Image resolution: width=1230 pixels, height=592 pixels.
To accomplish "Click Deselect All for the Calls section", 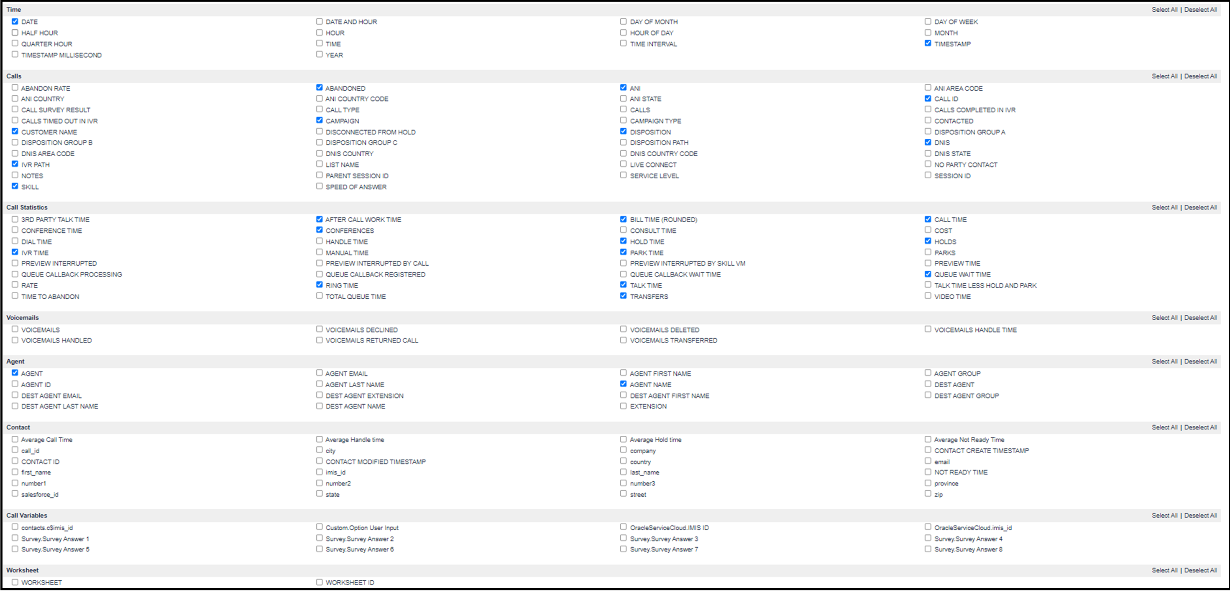I will (1201, 76).
